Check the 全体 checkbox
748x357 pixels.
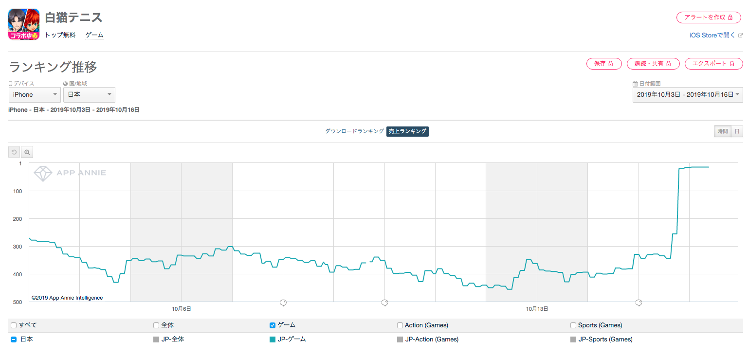[x=156, y=325]
